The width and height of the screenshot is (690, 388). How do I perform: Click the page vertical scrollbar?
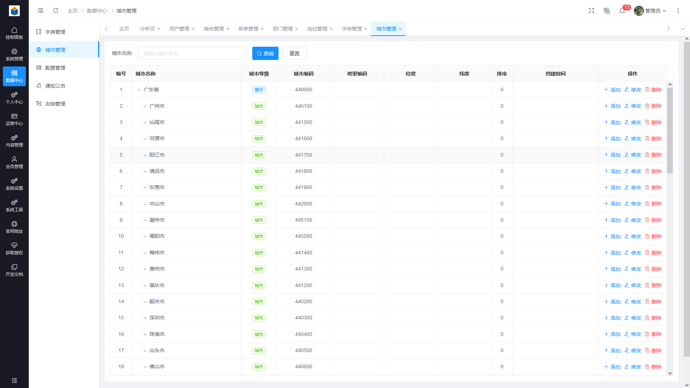click(x=687, y=199)
